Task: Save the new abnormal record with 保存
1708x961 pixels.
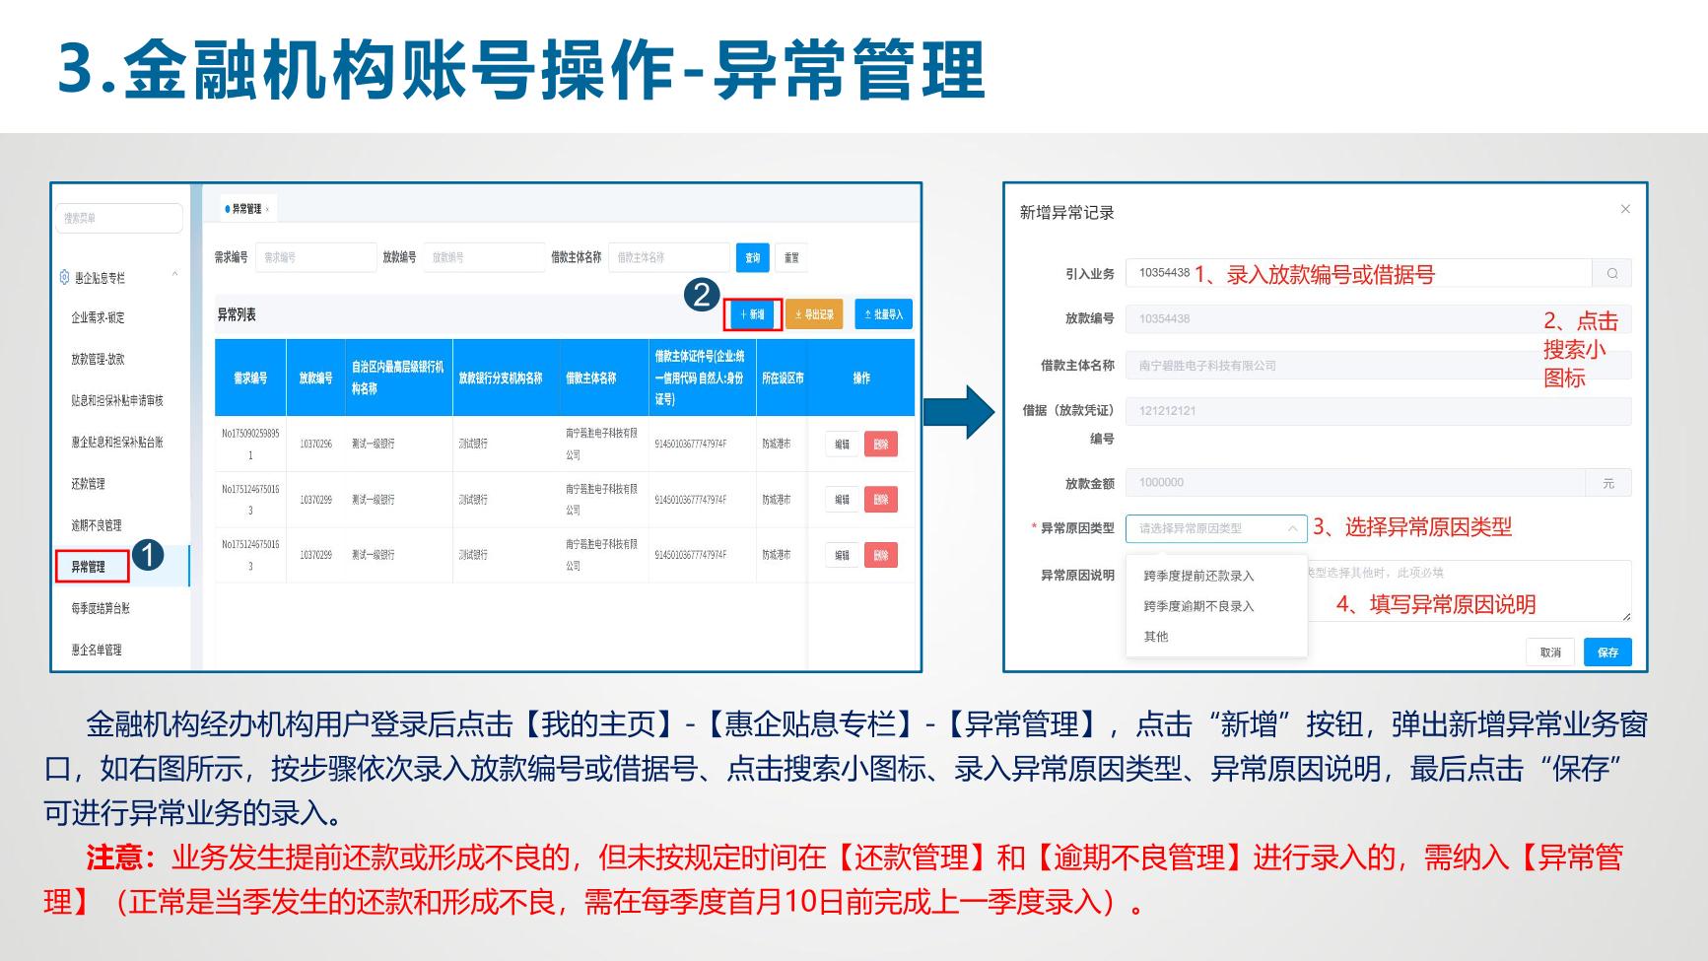Action: (1607, 652)
